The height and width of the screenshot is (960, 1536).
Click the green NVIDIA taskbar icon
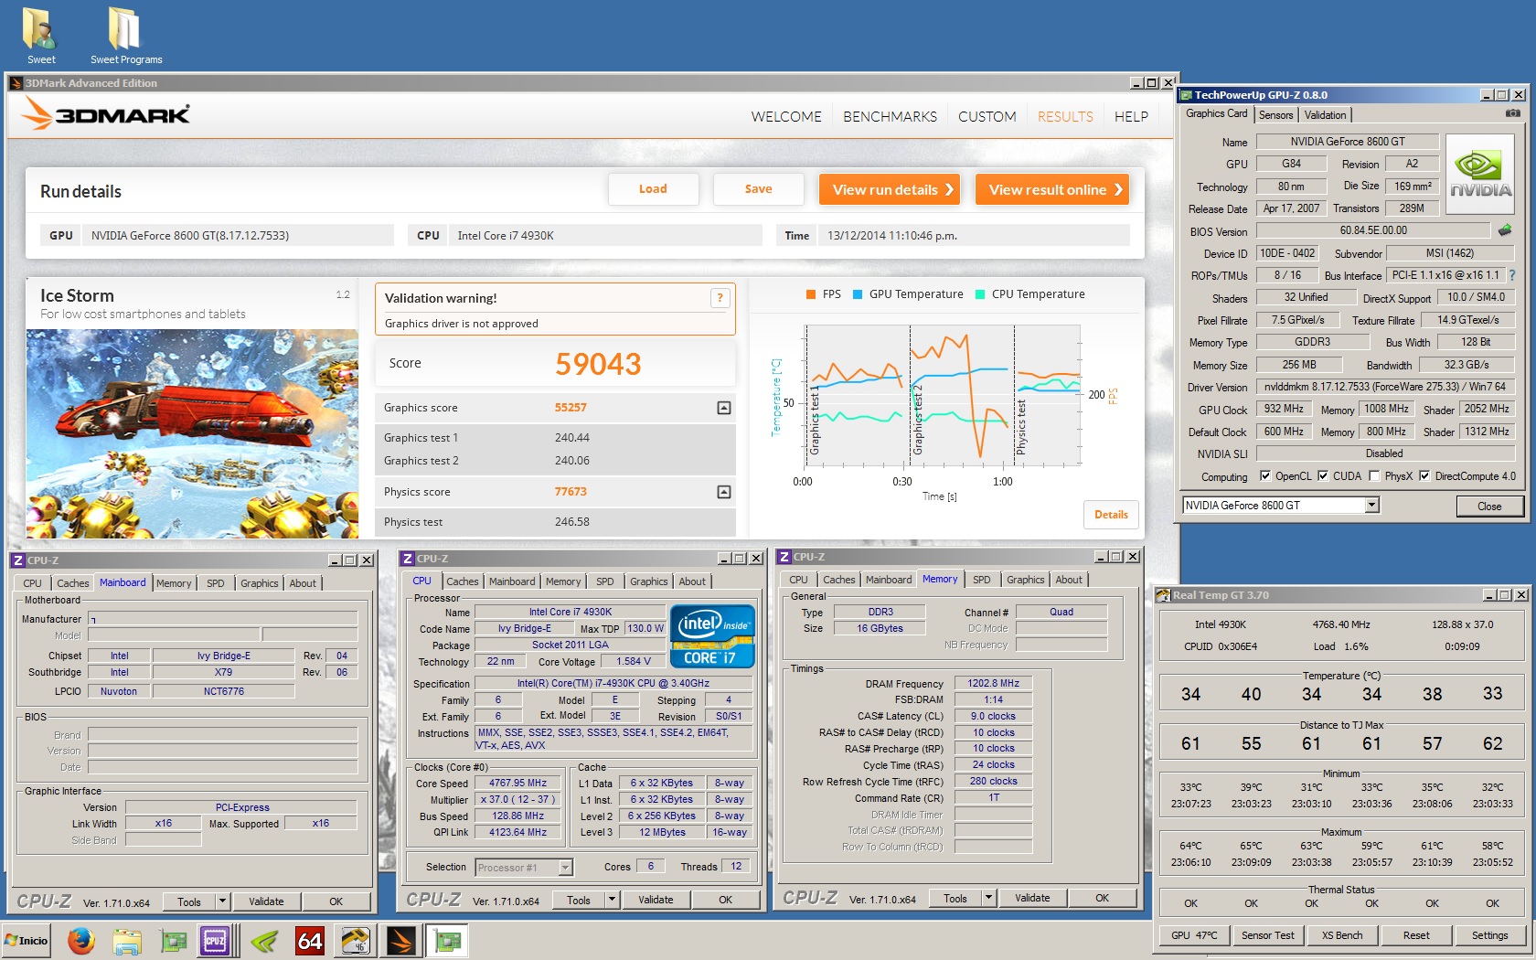click(x=265, y=940)
